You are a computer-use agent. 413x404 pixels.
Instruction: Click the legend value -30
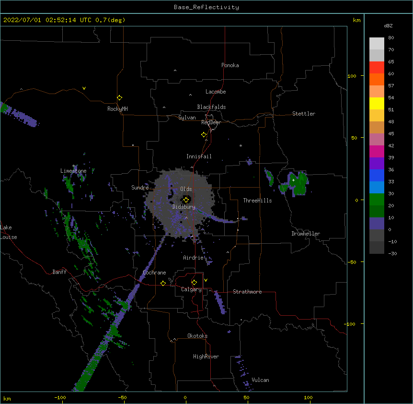[x=392, y=253]
